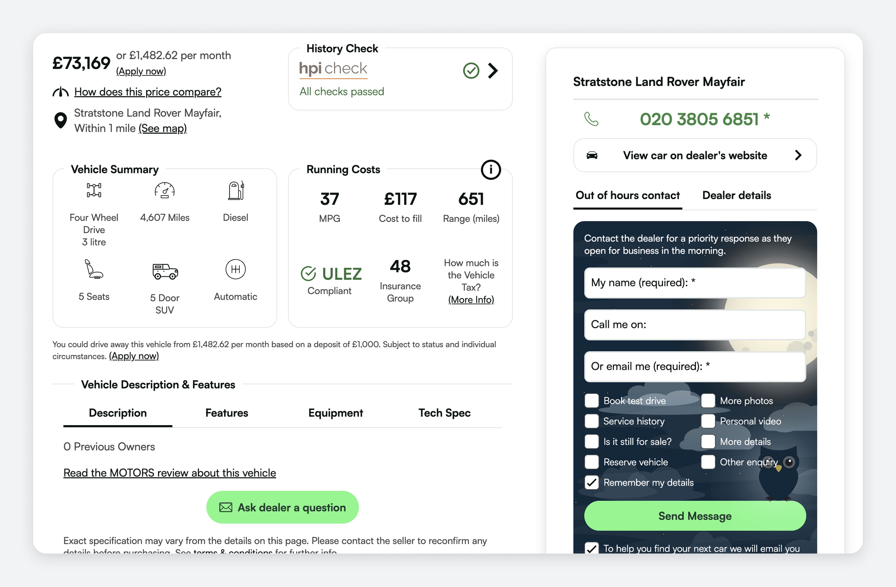Screen dimensions: 896x587
Task: Expand the HPI check chevron arrow
Action: (493, 71)
